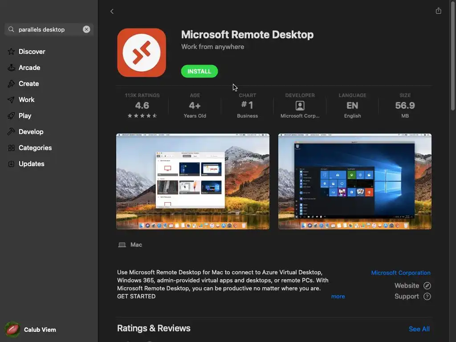Screen dimensions: 456x342
Task: Open Microsoft Corporation developer link
Action: [401, 273]
